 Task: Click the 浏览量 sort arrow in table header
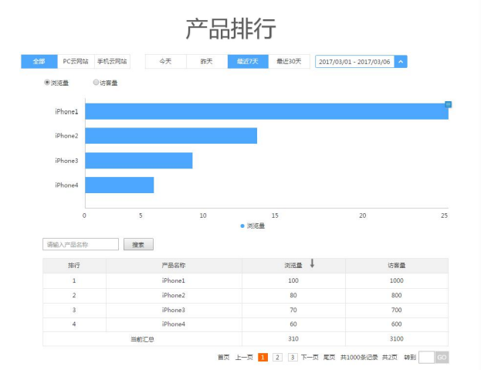[312, 264]
